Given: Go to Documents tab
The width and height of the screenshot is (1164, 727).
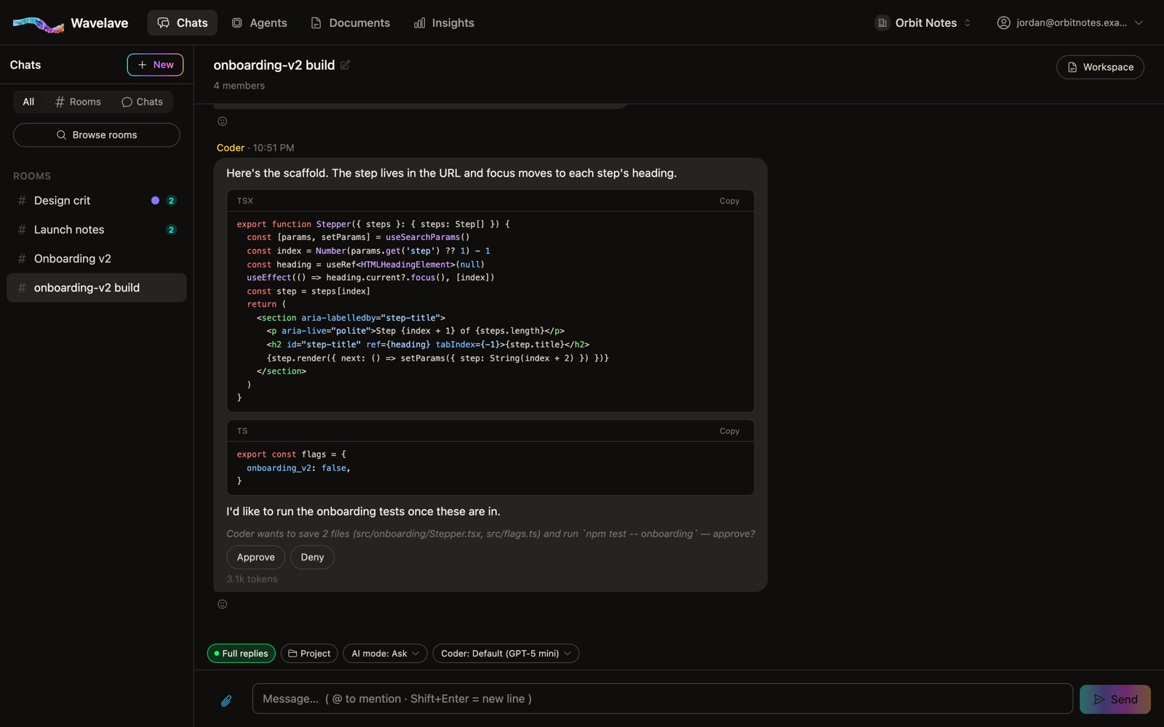Looking at the screenshot, I should tap(350, 23).
